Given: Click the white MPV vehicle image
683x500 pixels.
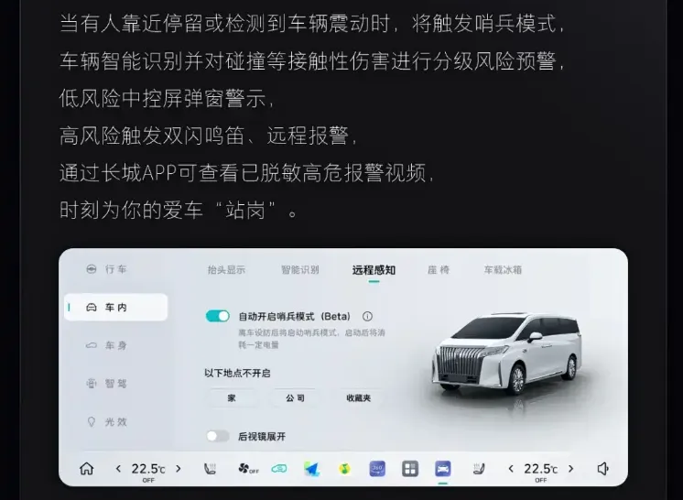Looking at the screenshot, I should (x=506, y=352).
